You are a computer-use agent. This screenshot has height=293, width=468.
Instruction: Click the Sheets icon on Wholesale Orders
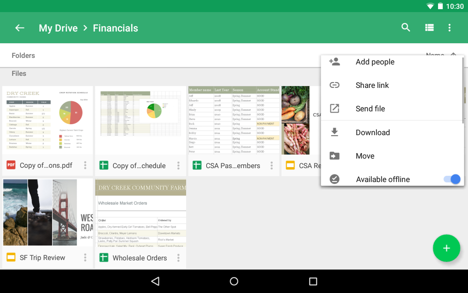[104, 258]
